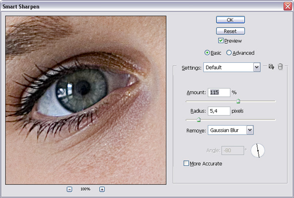Delete current settings with trash icon
Image resolution: width=294 pixels, height=198 pixels.
coord(280,66)
